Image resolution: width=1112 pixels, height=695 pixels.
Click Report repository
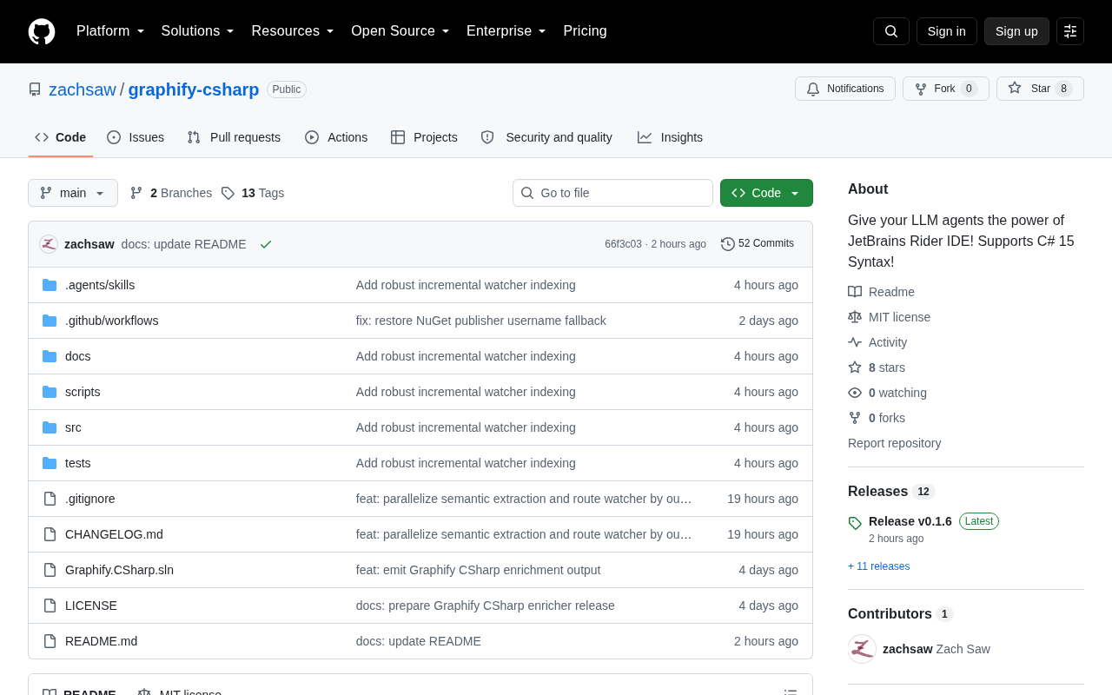point(894,443)
